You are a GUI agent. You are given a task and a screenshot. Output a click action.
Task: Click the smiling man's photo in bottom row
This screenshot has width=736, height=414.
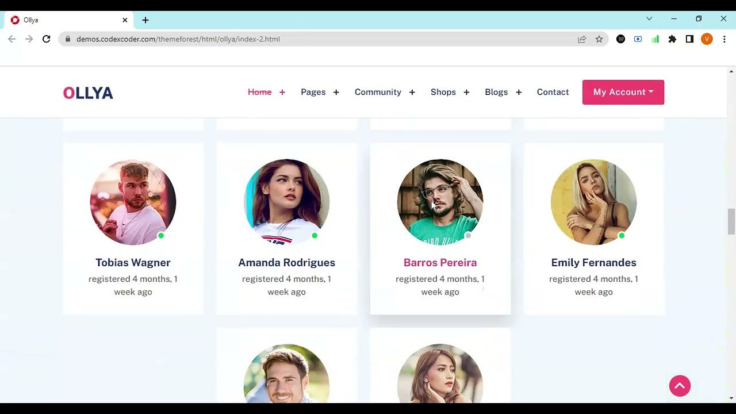[x=286, y=373]
